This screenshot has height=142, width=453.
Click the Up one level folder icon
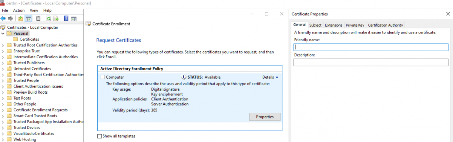(x=21, y=18)
